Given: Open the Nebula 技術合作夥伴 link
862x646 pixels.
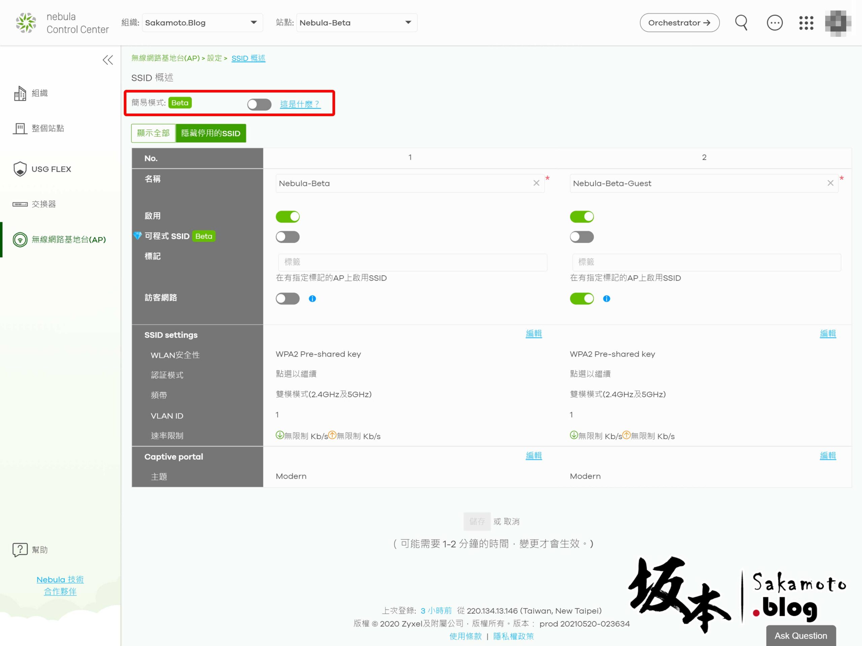Looking at the screenshot, I should [x=60, y=585].
